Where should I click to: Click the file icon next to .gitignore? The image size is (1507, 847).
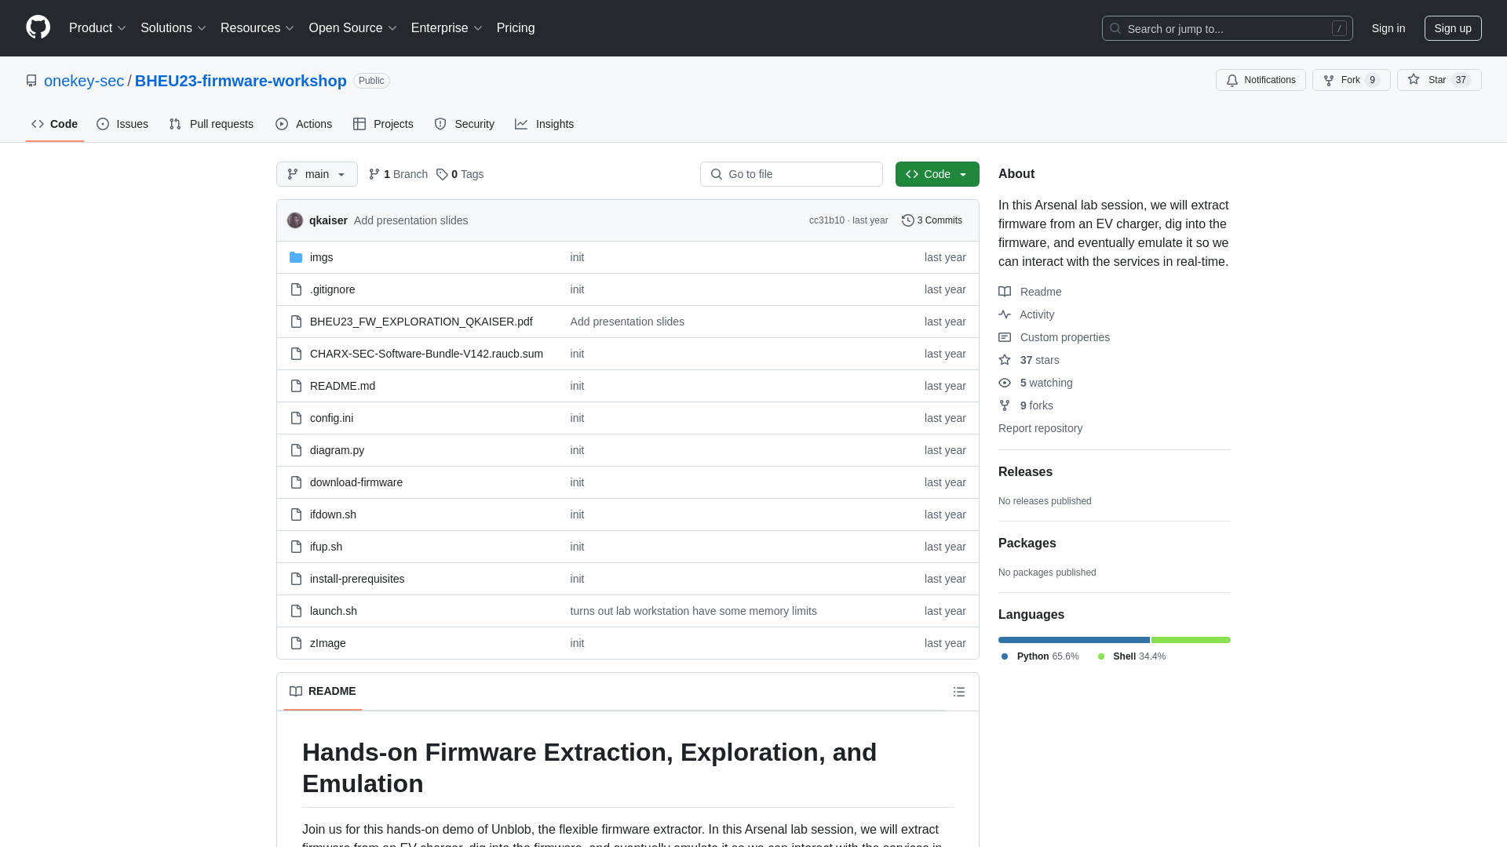[x=296, y=289]
